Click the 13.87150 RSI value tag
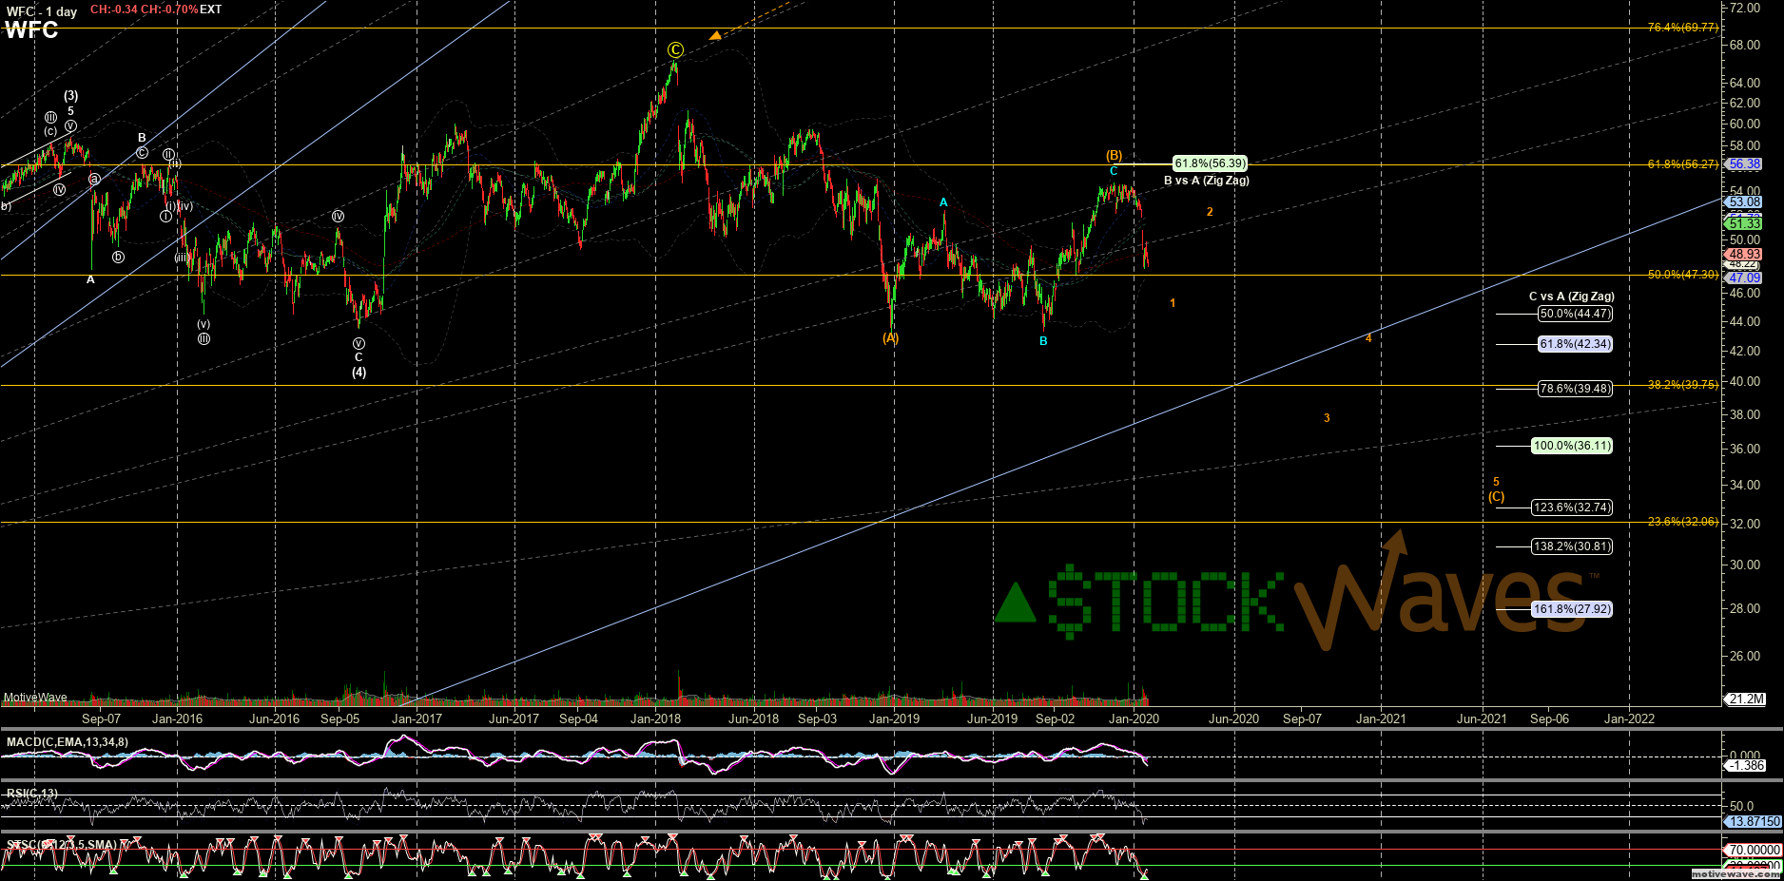The image size is (1784, 881). (x=1754, y=821)
